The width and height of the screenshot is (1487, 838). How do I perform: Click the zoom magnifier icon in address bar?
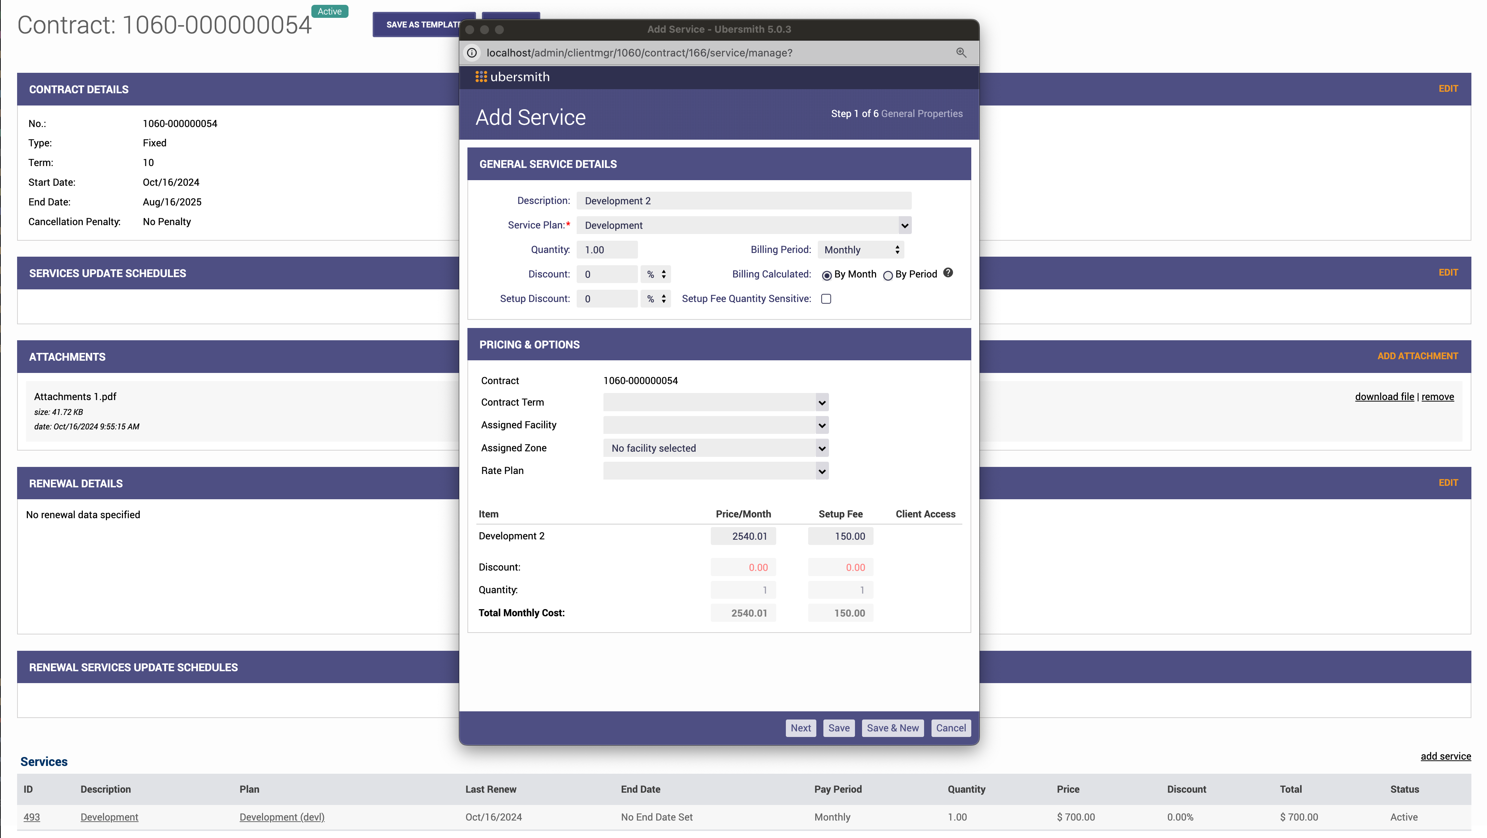pos(961,52)
